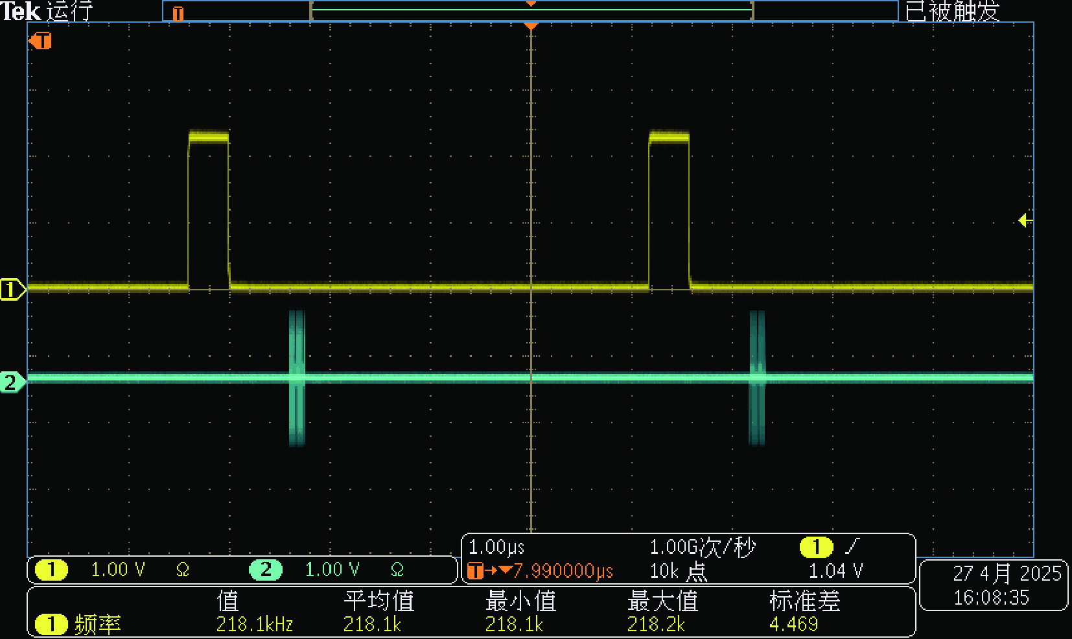Click the 1.00G次/秒 sample rate readout
The height and width of the screenshot is (639, 1072).
(x=703, y=547)
